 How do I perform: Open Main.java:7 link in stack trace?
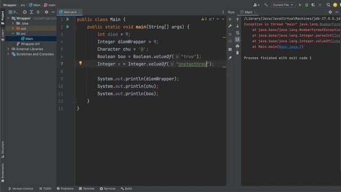click(x=290, y=46)
